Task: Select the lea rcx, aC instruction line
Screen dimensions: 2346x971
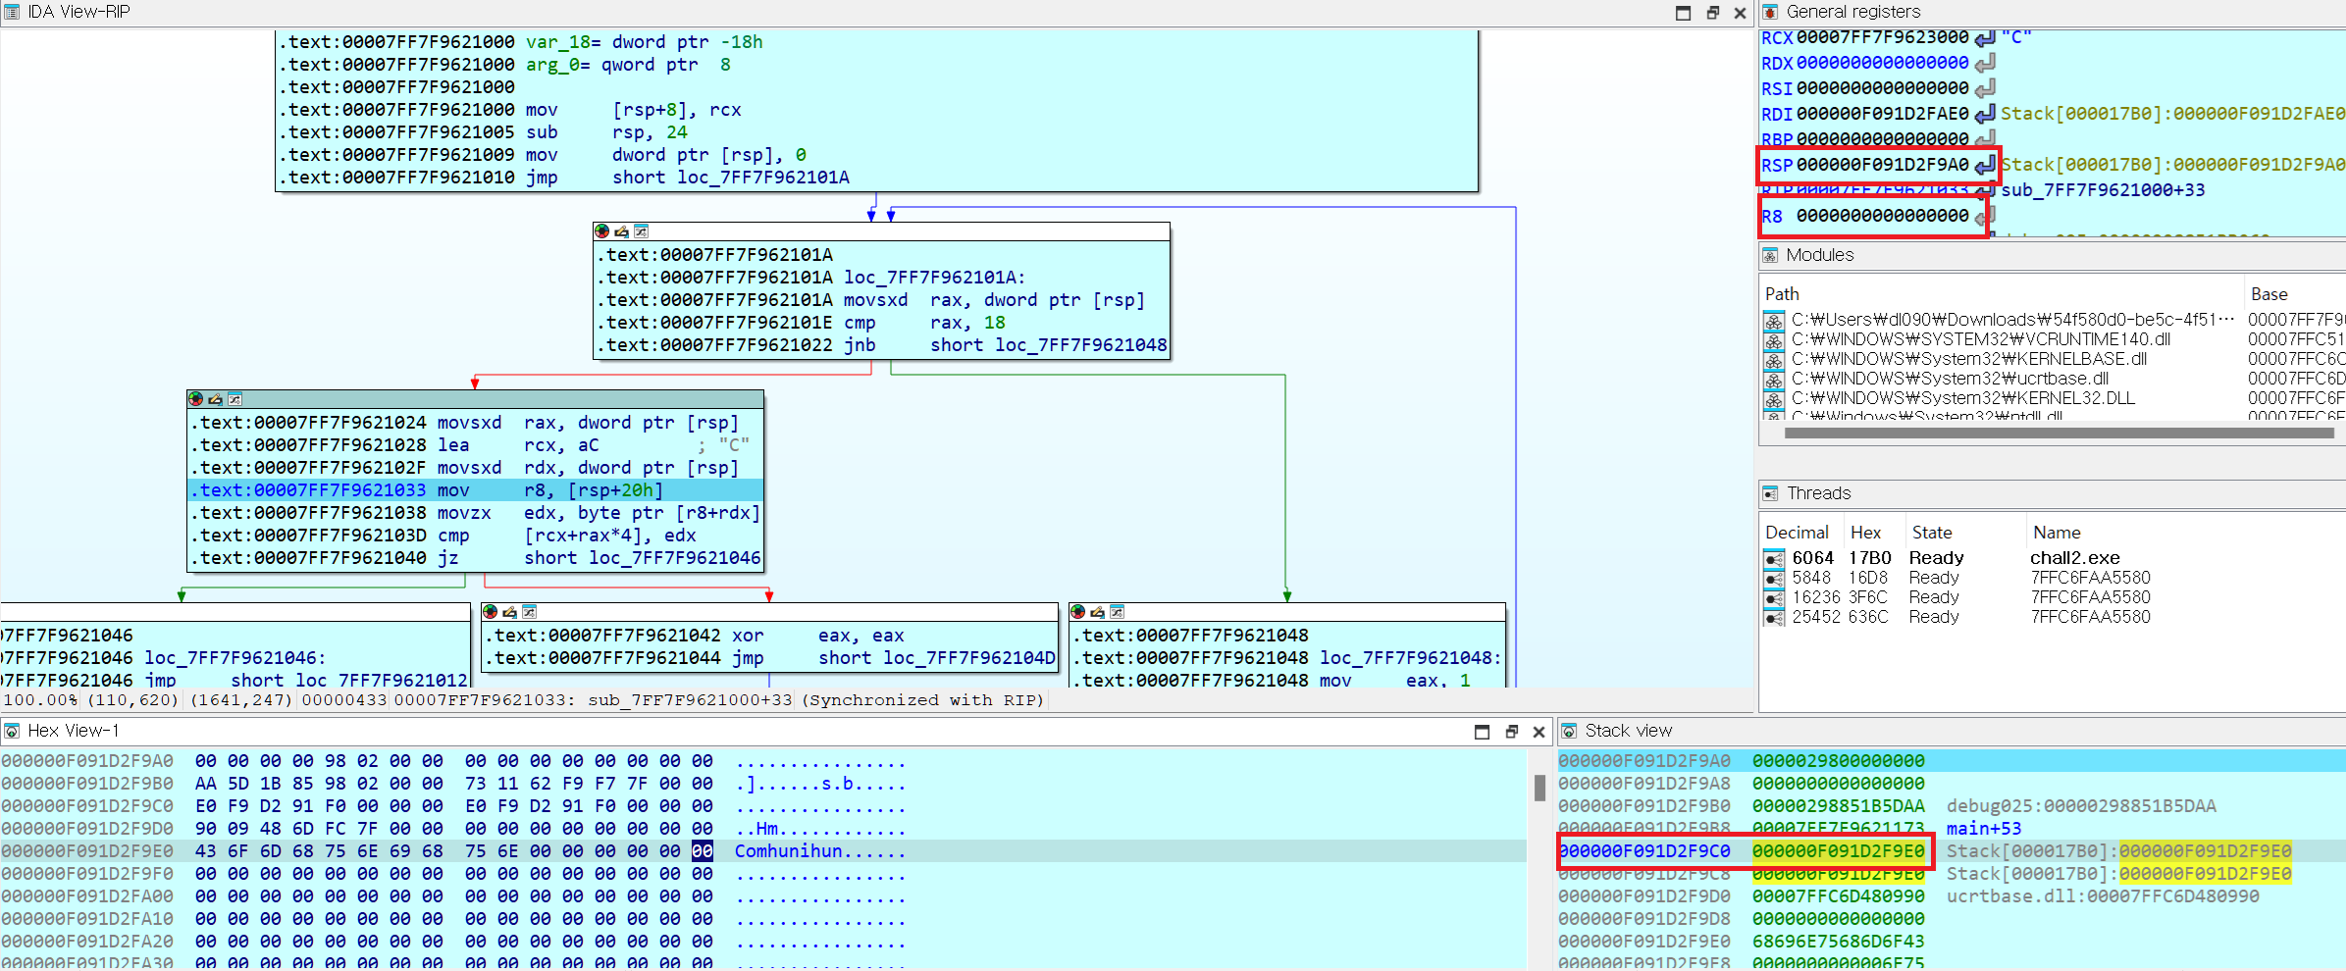Action: pyautogui.click(x=475, y=445)
